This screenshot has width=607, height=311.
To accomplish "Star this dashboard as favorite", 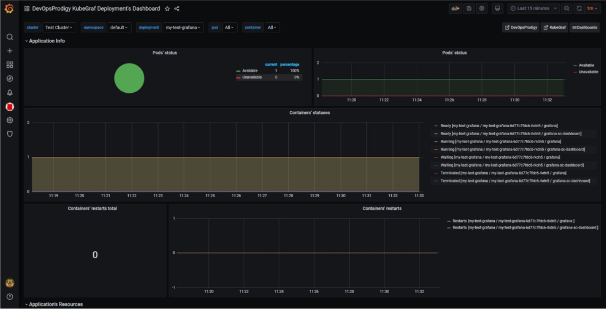I will coord(167,8).
